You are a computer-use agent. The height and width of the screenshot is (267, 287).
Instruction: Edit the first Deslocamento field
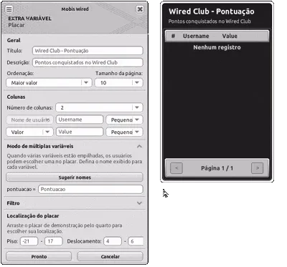click(x=113, y=241)
